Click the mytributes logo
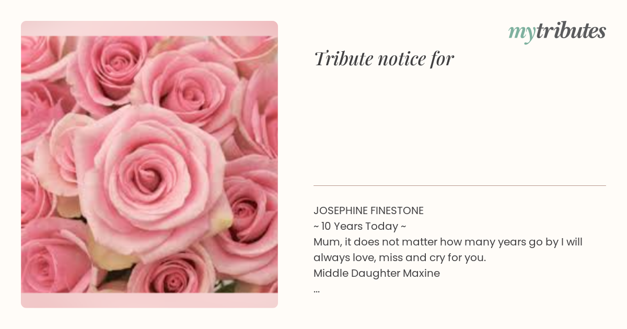627x329 pixels. [557, 32]
